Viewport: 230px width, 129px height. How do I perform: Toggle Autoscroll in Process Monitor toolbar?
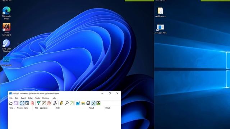point(27,103)
